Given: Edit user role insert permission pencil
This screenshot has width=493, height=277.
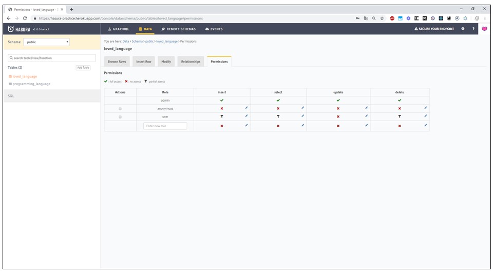Looking at the screenshot, I should tap(246, 116).
